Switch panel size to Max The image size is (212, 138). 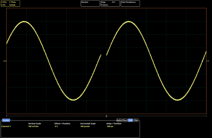click(x=125, y=120)
